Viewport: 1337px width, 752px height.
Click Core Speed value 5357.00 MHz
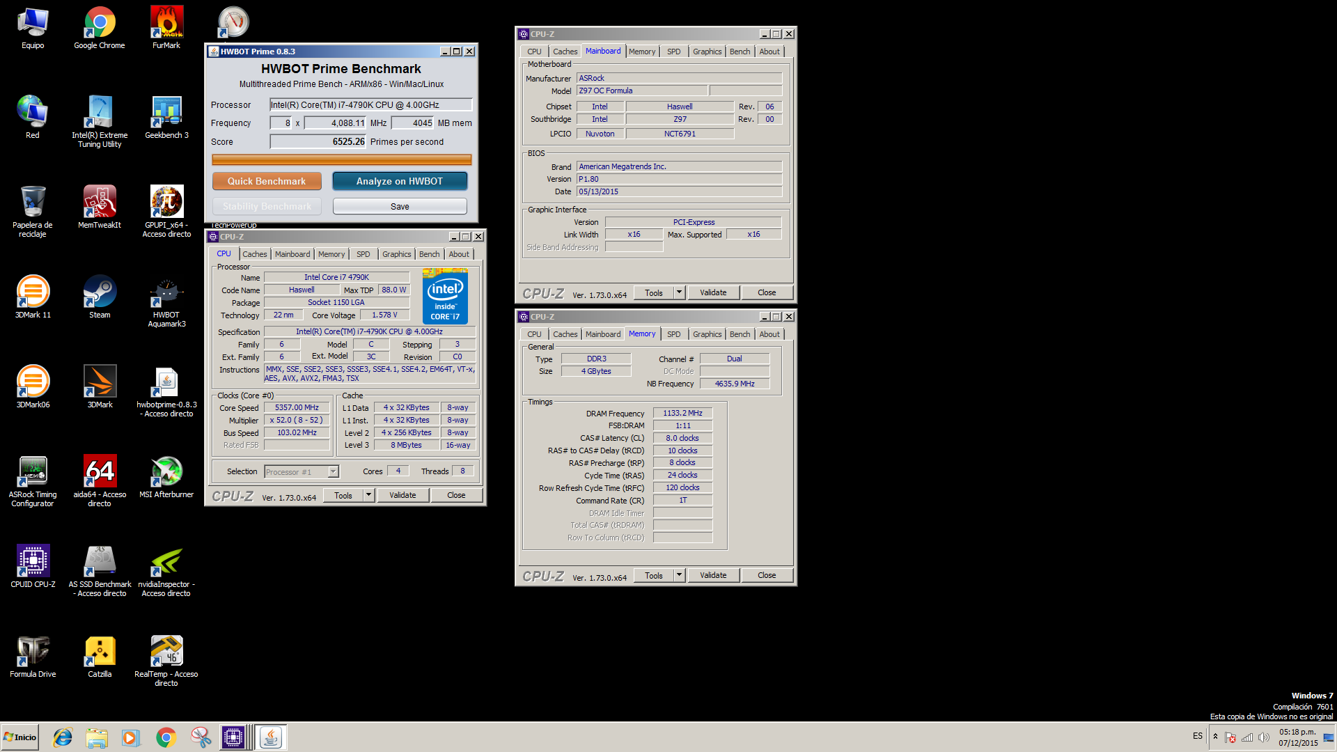pyautogui.click(x=297, y=407)
